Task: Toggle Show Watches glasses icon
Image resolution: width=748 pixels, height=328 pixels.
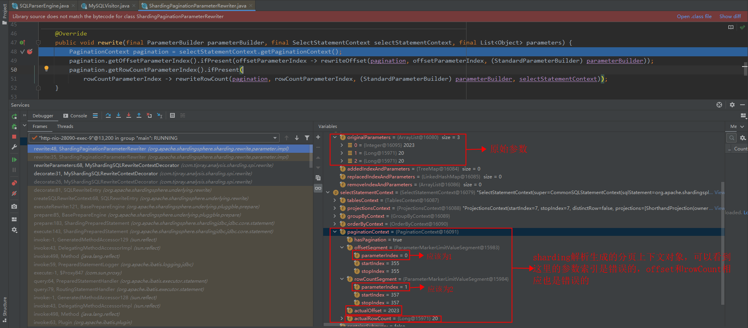Action: click(318, 188)
